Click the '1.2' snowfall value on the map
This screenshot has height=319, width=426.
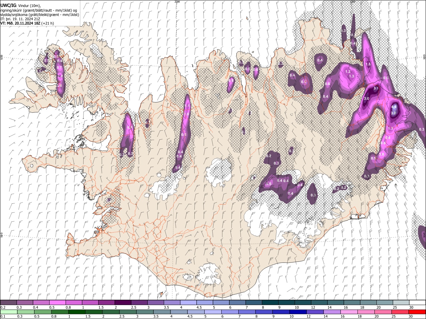[x=348, y=71]
